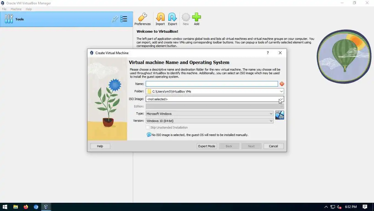This screenshot has width=374, height=211.
Task: Open the Version dropdown
Action: click(x=210, y=121)
